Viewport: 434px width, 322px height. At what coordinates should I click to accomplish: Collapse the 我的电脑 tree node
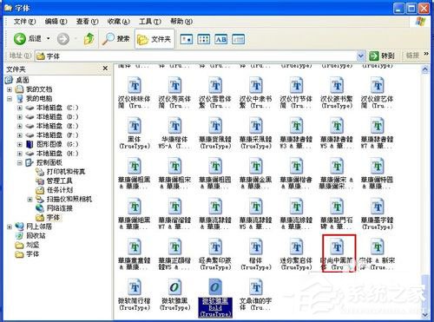click(x=10, y=99)
